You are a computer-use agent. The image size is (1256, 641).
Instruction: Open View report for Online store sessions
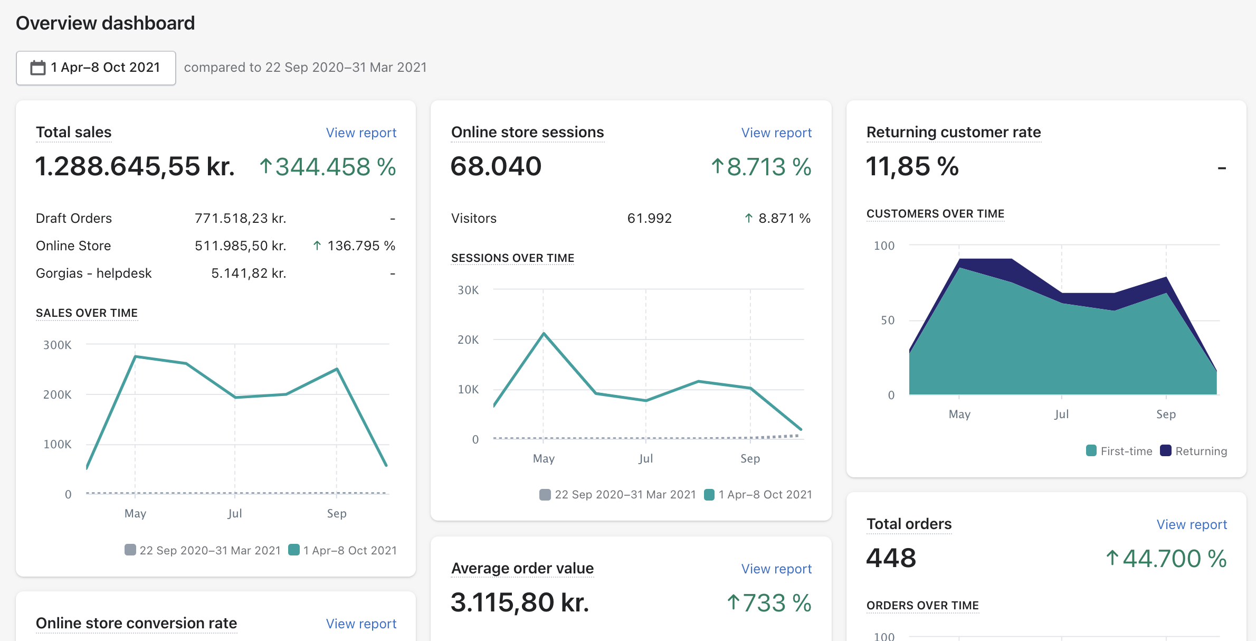[x=776, y=133]
